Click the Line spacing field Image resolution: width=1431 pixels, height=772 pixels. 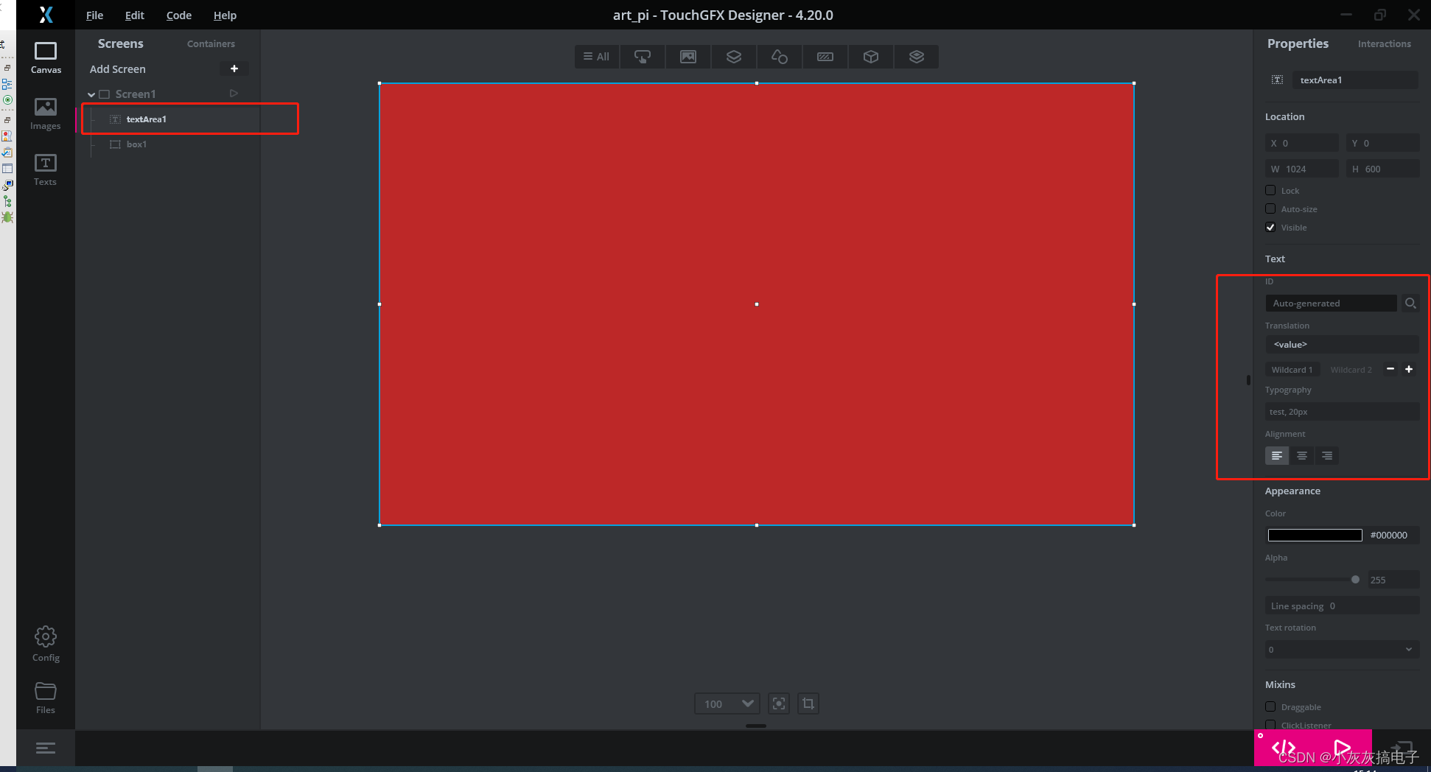tap(1342, 606)
